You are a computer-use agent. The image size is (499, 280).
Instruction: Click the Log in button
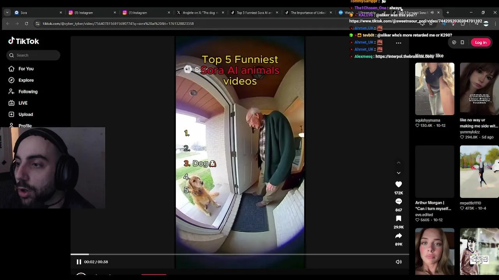tap(481, 42)
